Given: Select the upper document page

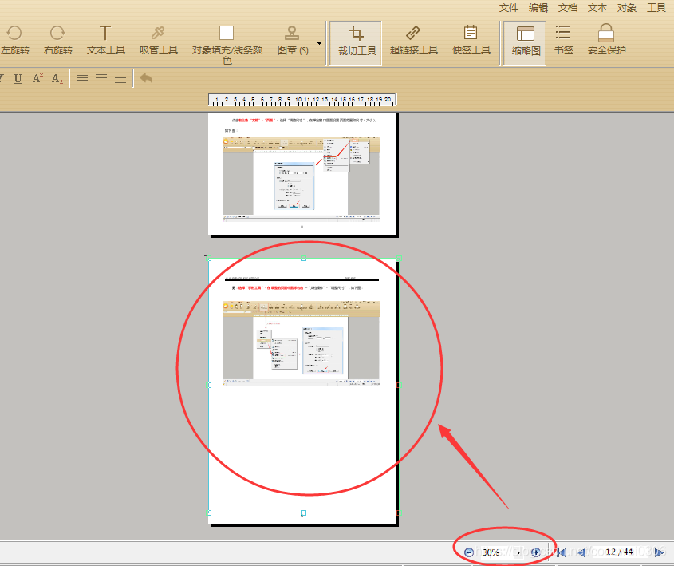Looking at the screenshot, I should pos(302,174).
